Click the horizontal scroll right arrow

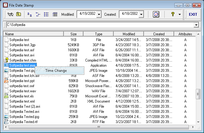pos(193,127)
